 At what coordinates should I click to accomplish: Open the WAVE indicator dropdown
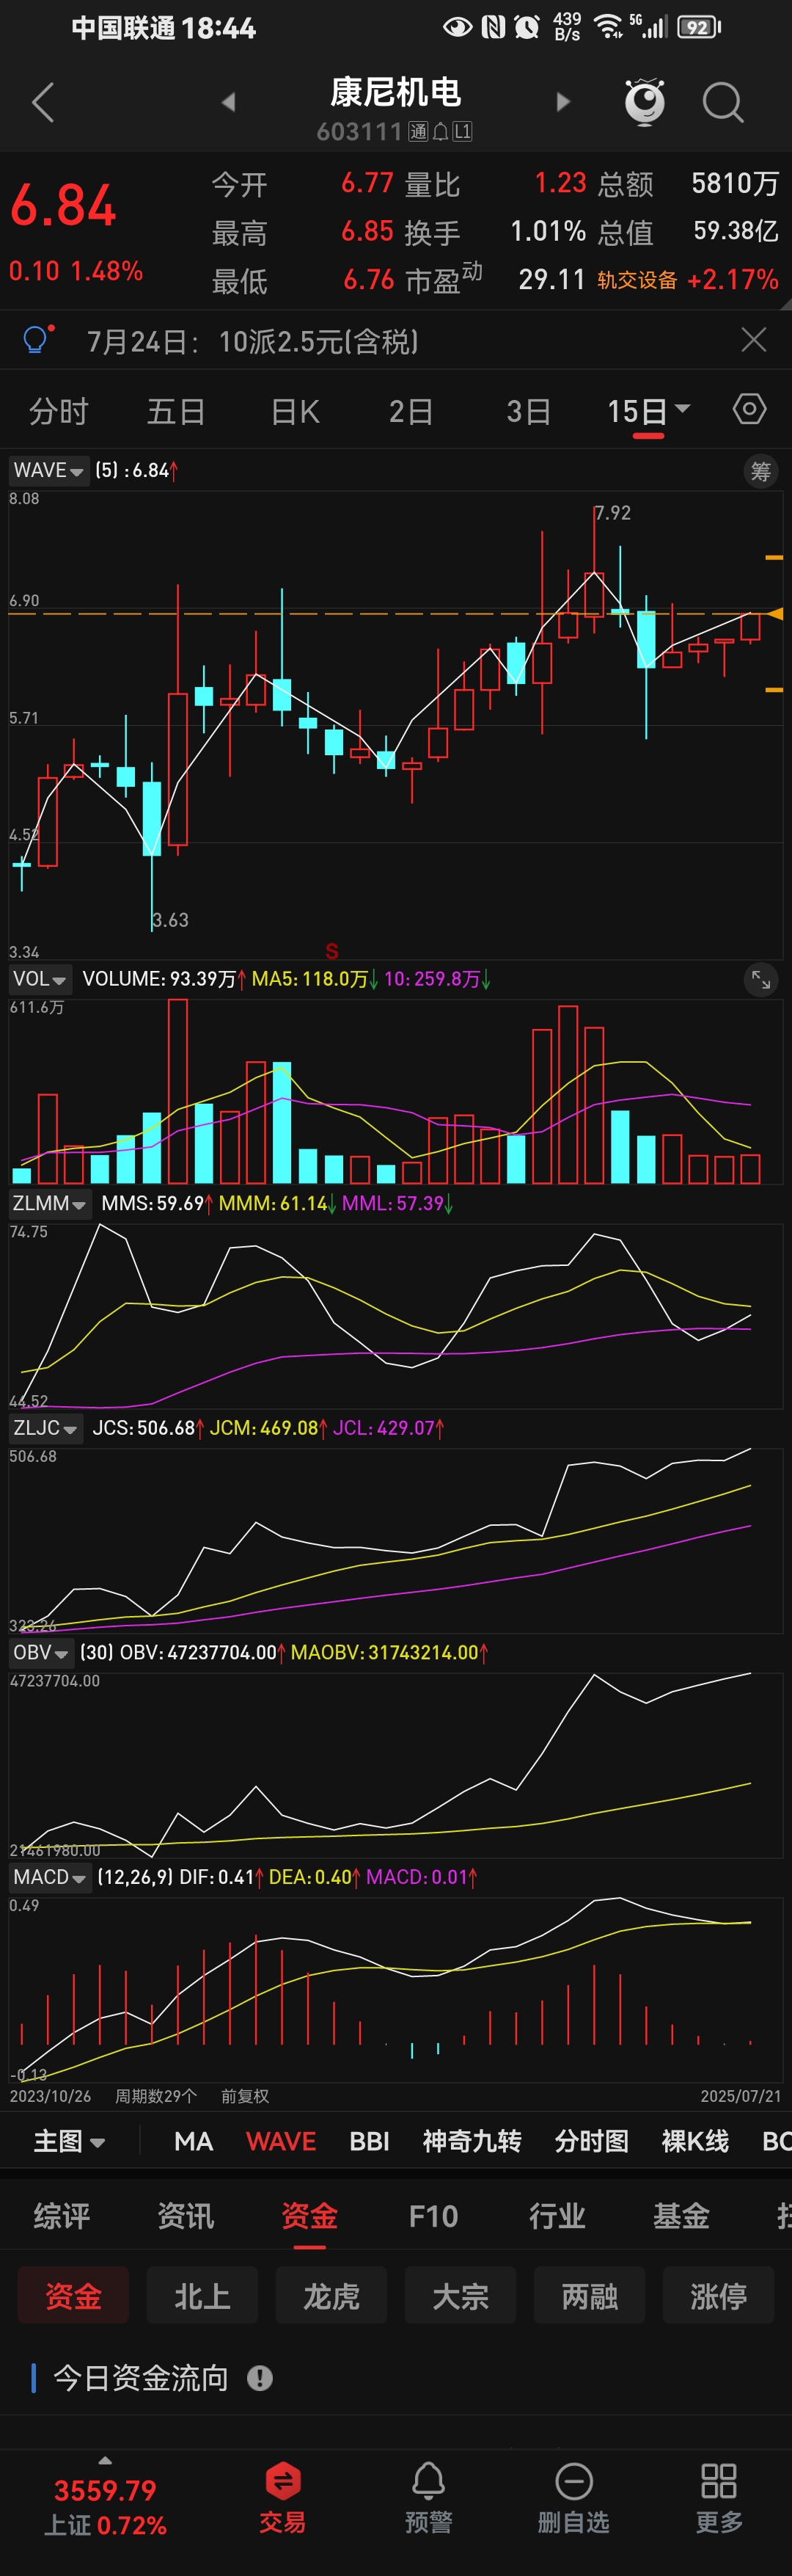pyautogui.click(x=48, y=470)
